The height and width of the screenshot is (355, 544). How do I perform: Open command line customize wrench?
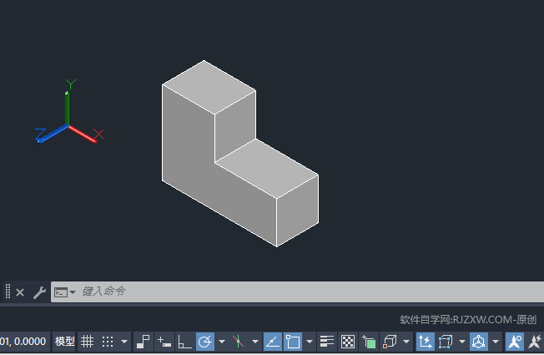pyautogui.click(x=39, y=292)
